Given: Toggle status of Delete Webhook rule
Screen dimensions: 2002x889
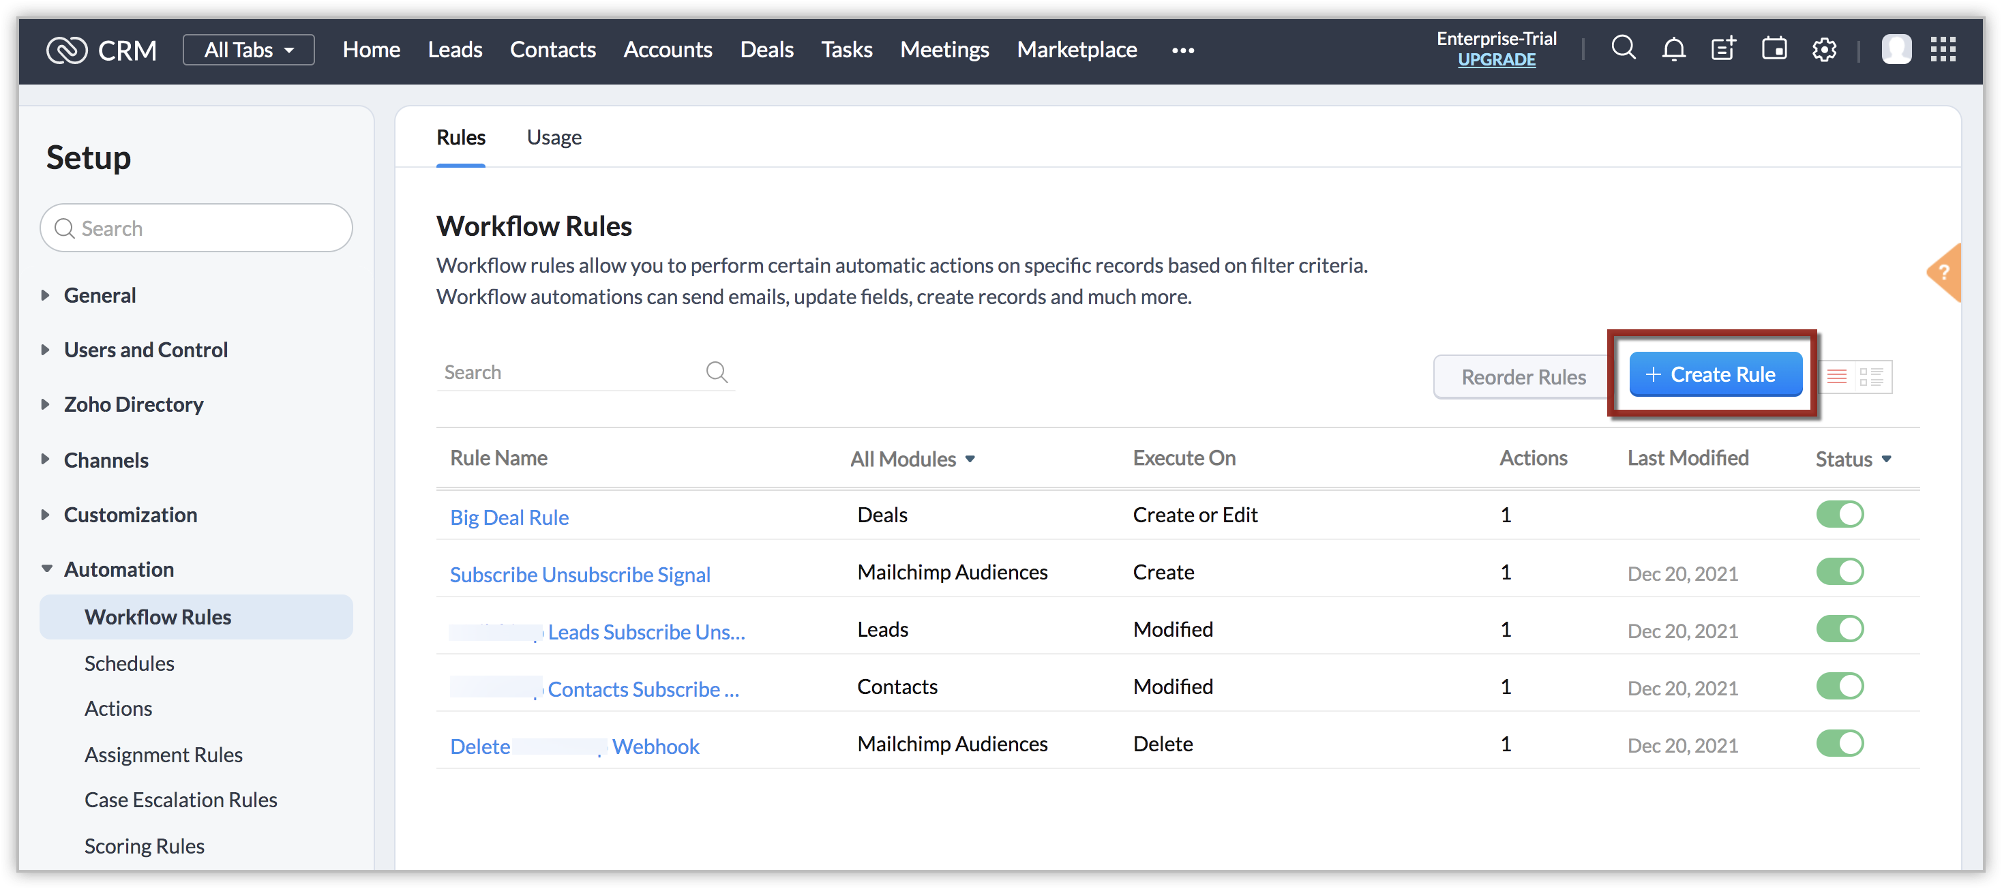Looking at the screenshot, I should pos(1840,744).
